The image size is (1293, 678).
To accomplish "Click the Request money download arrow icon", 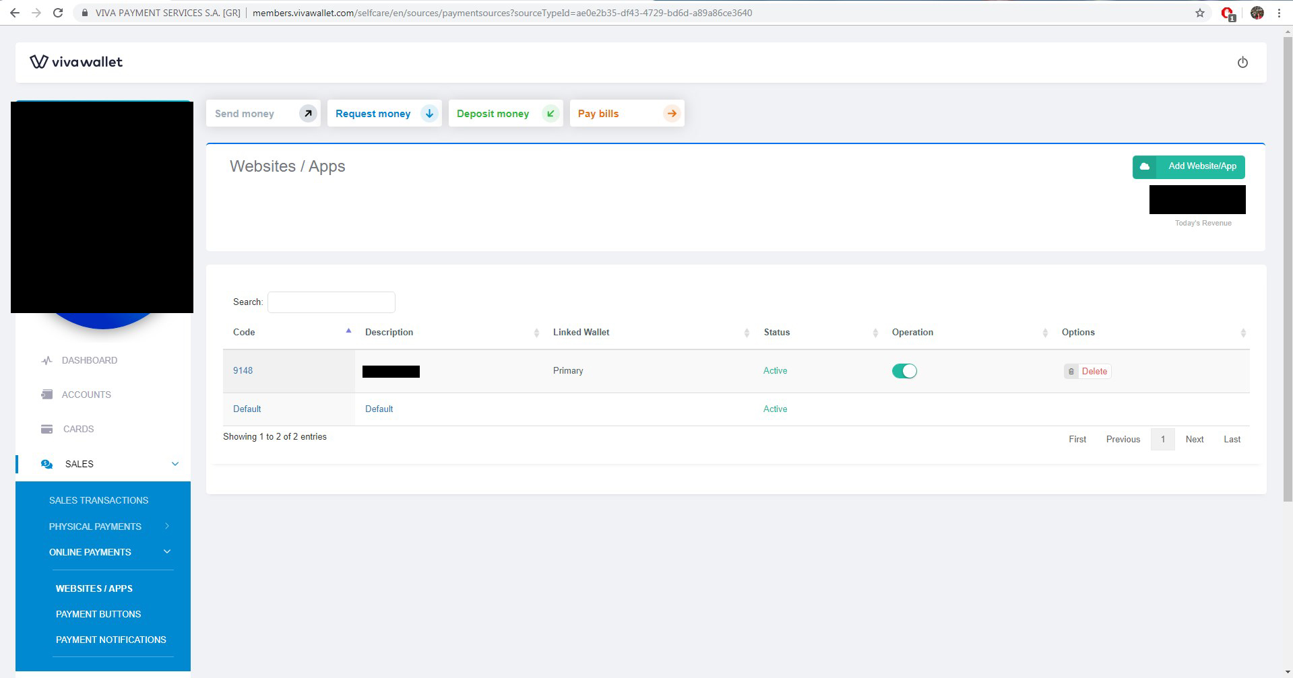I will 429,113.
